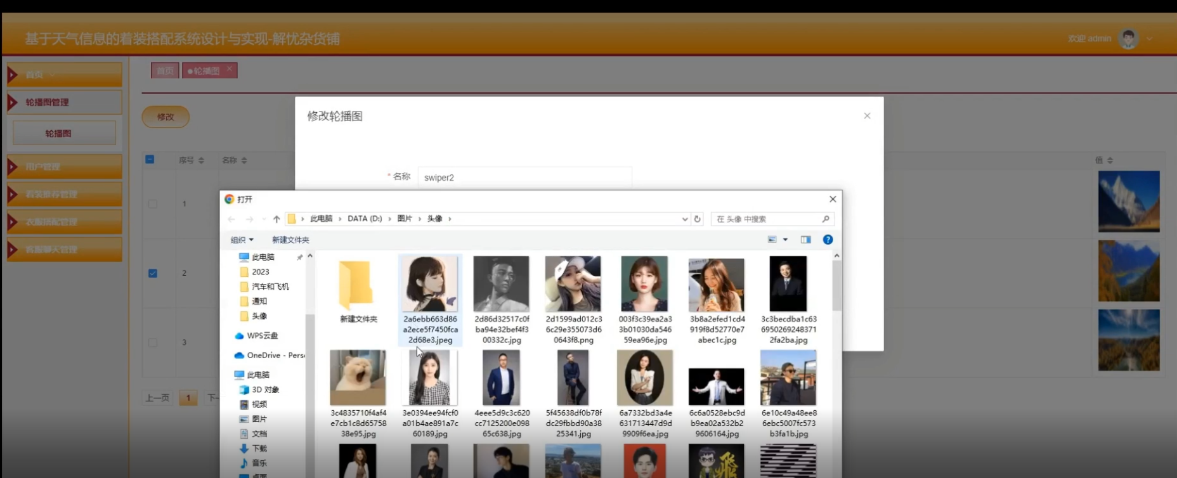Toggle the select-all checkbox in table header
The width and height of the screenshot is (1177, 478).
(x=150, y=159)
